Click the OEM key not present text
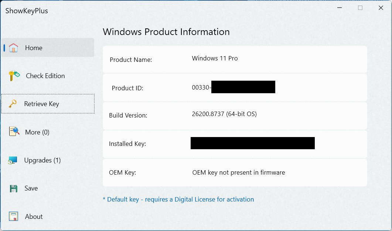The image size is (392, 231). [239, 172]
